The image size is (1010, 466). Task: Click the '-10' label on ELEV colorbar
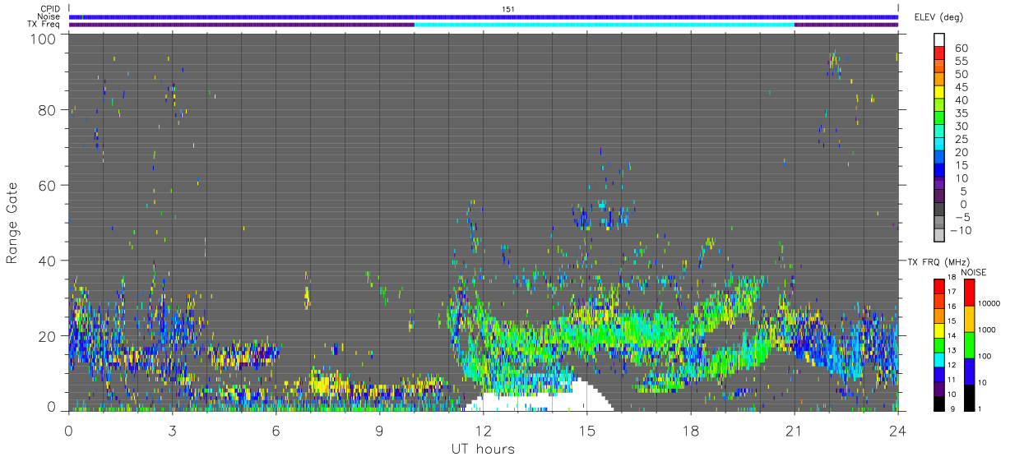961,231
